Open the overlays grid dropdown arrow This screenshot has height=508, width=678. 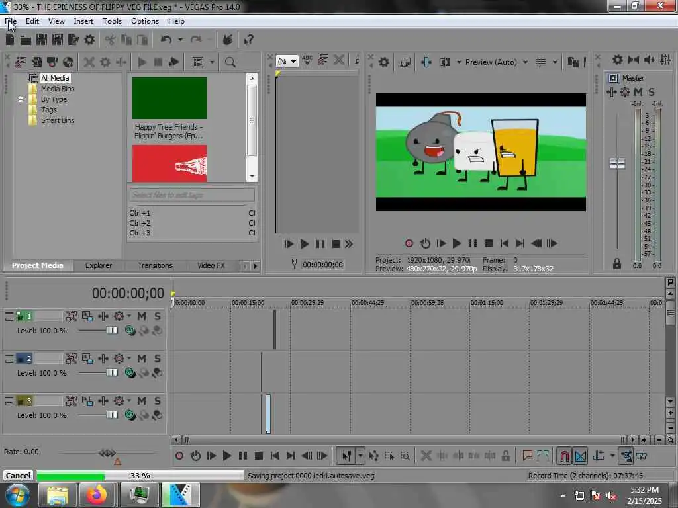coord(555,62)
